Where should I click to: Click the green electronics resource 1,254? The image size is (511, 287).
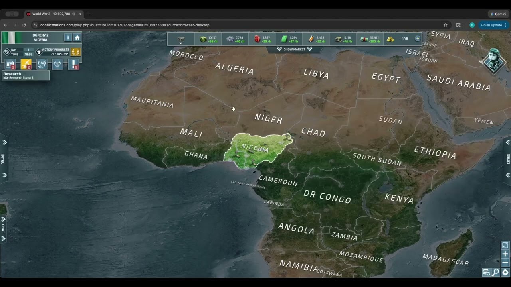(289, 39)
